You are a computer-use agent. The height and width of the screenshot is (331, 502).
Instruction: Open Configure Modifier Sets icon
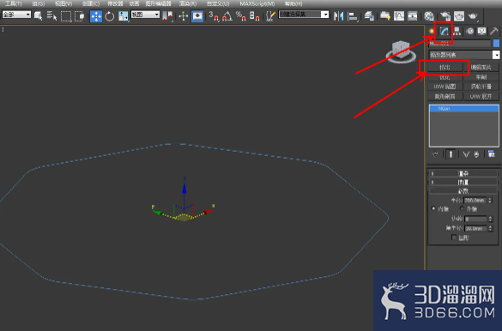[x=492, y=154]
